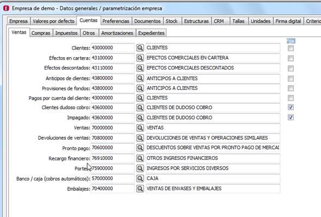Open account search for Clientes field
Screen dimensions: 321x217
(140, 48)
